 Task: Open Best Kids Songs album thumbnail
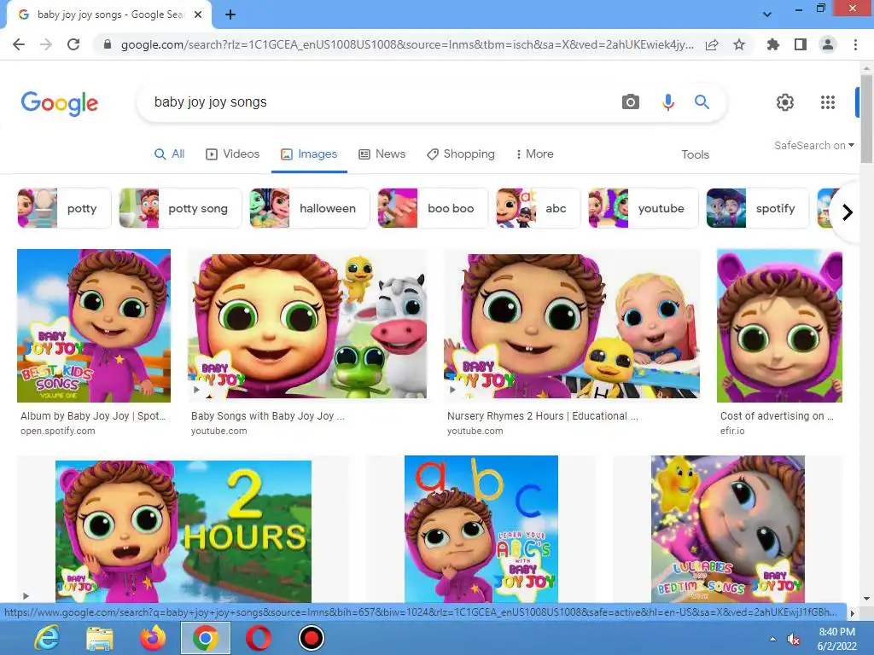94,325
